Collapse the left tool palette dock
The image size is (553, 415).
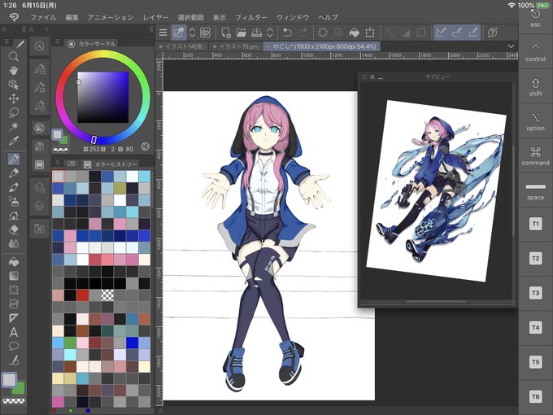[4, 29]
